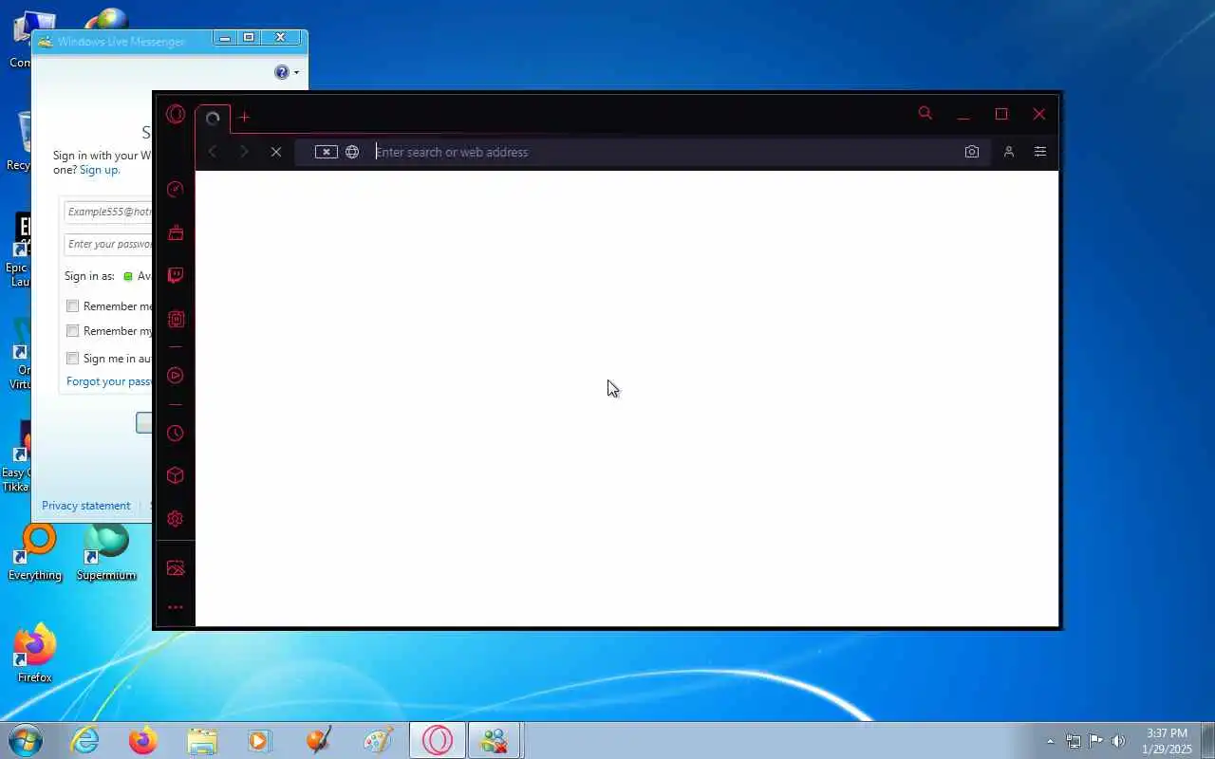Check the Remember my password box
The image size is (1215, 759).
72,331
